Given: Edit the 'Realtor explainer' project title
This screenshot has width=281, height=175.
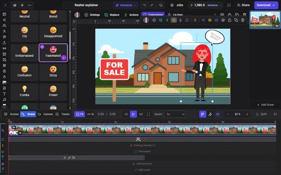Looking at the screenshot, I should pyautogui.click(x=86, y=5).
